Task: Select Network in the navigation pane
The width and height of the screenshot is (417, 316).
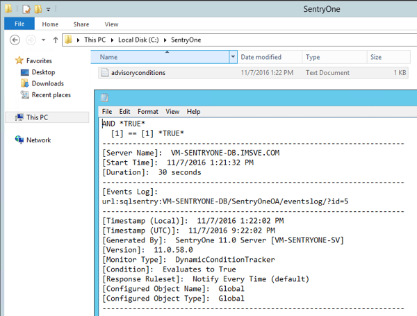Action: point(38,140)
